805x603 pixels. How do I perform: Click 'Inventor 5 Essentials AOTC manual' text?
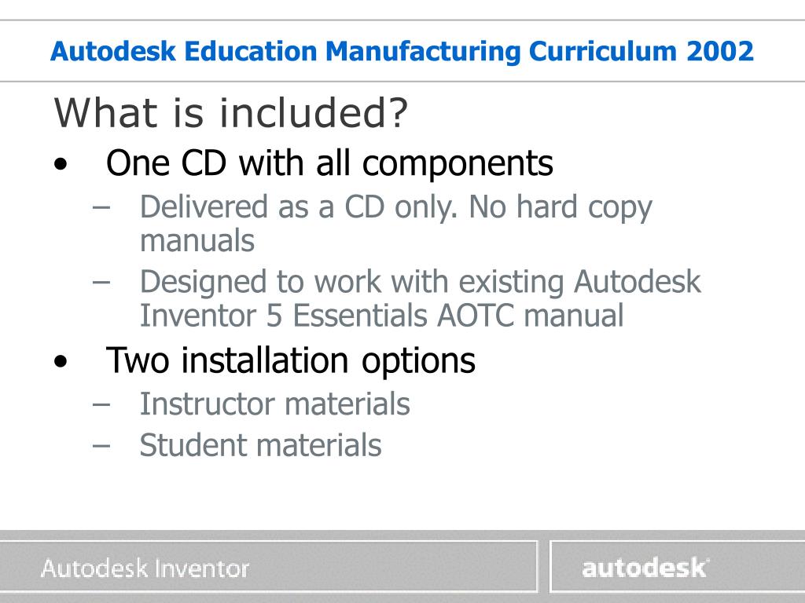pyautogui.click(x=382, y=316)
